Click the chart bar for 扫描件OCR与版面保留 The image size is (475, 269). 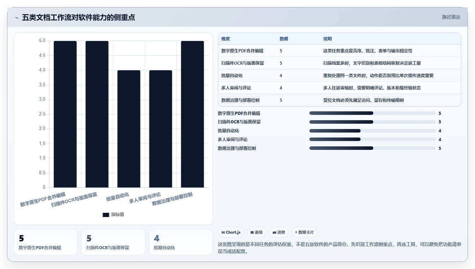[97, 114]
